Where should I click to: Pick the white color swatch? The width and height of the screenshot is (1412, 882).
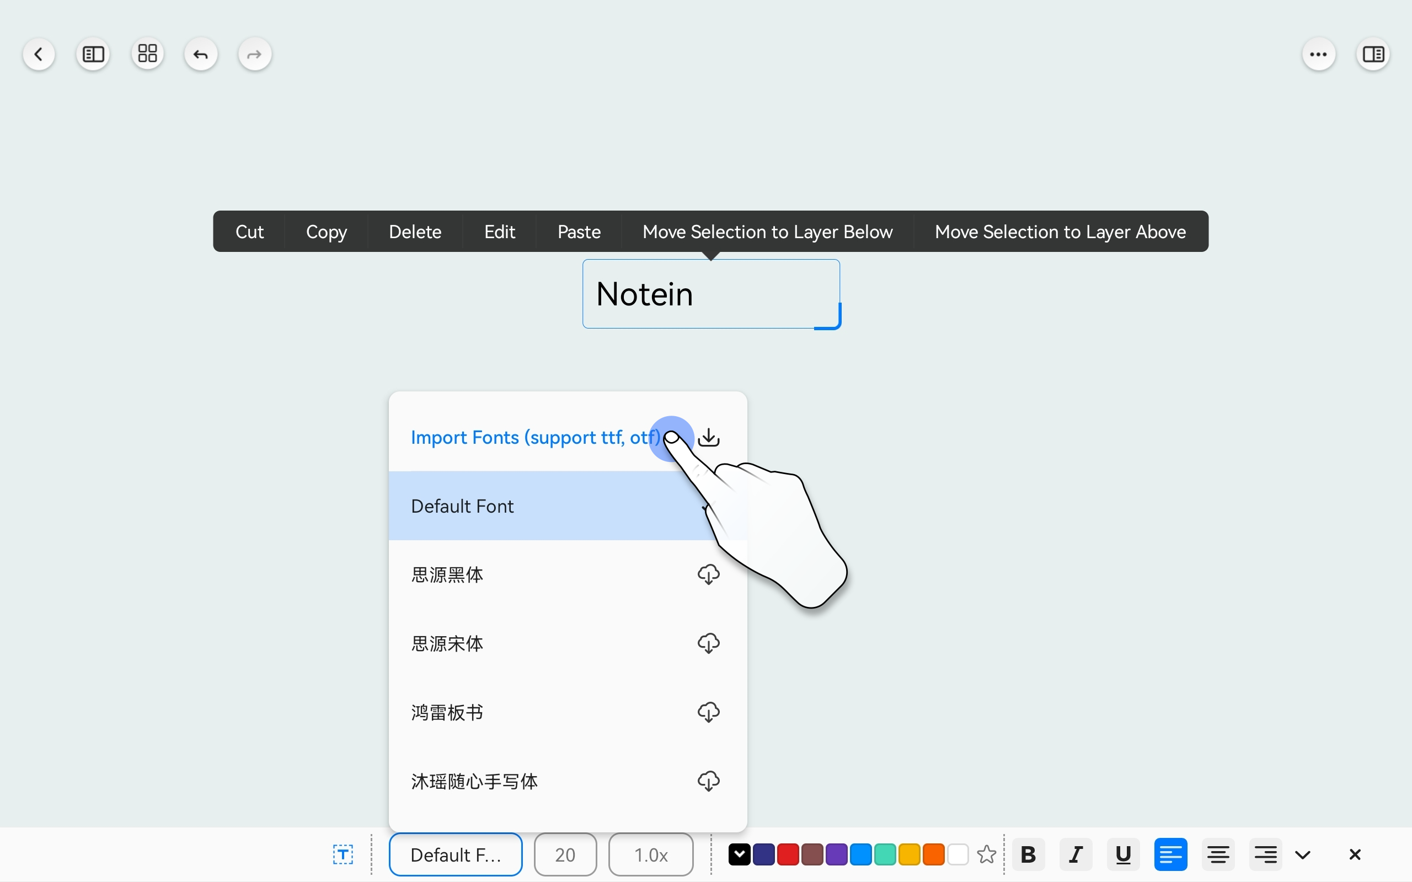958,854
